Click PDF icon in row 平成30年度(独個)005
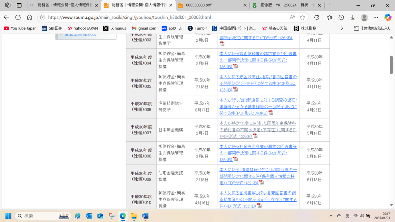The width and height of the screenshot is (395, 222). [x=235, y=89]
